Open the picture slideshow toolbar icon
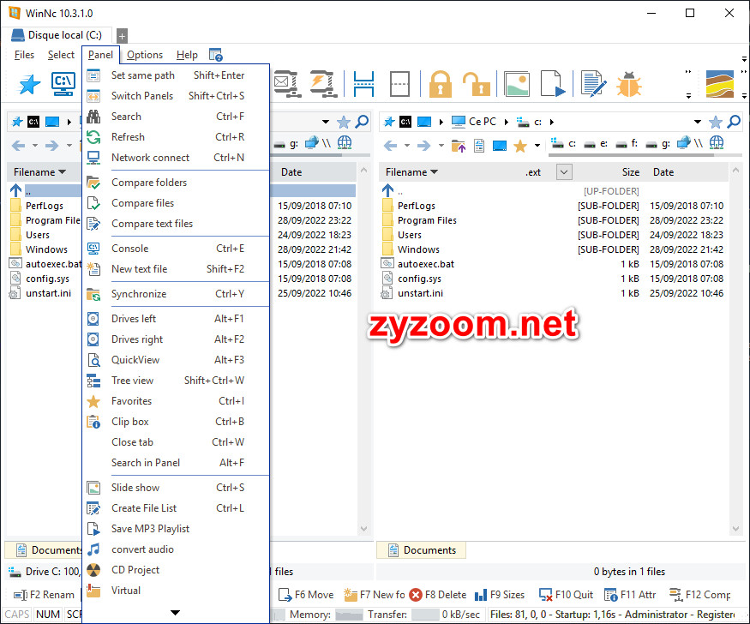750x624 pixels. pyautogui.click(x=517, y=84)
